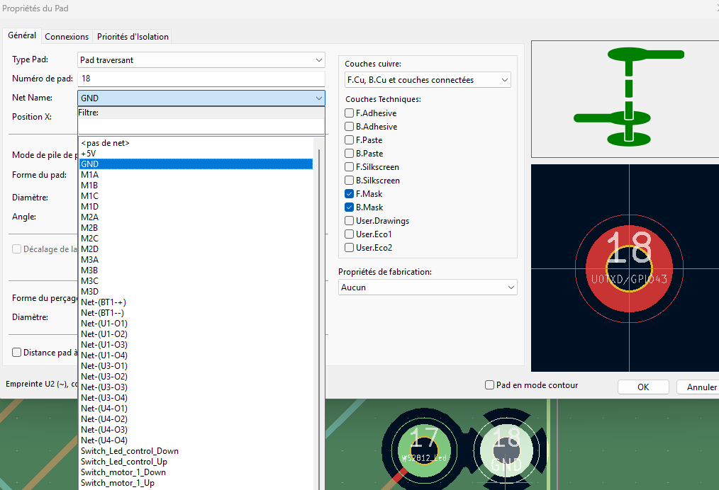The height and width of the screenshot is (490, 719).
Task: Choose net M2C
Action: click(x=196, y=239)
